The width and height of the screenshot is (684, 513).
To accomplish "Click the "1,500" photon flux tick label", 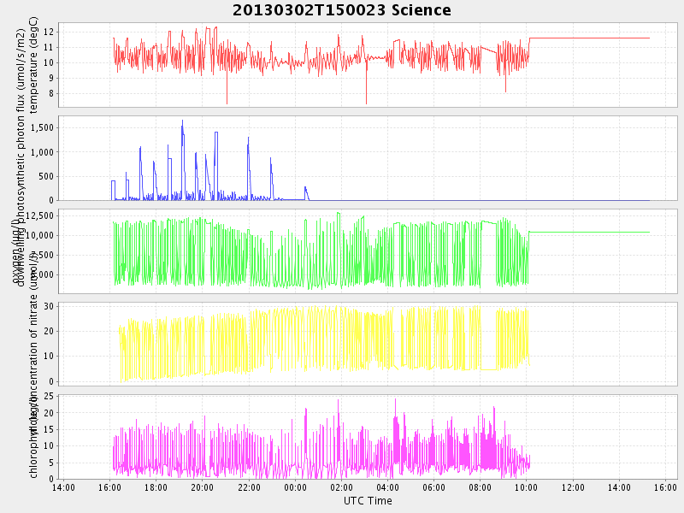I will (43, 127).
